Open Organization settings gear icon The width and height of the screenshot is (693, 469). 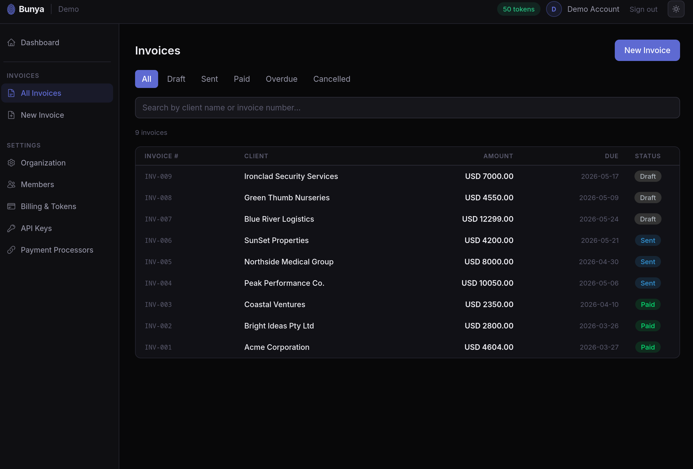pos(11,163)
